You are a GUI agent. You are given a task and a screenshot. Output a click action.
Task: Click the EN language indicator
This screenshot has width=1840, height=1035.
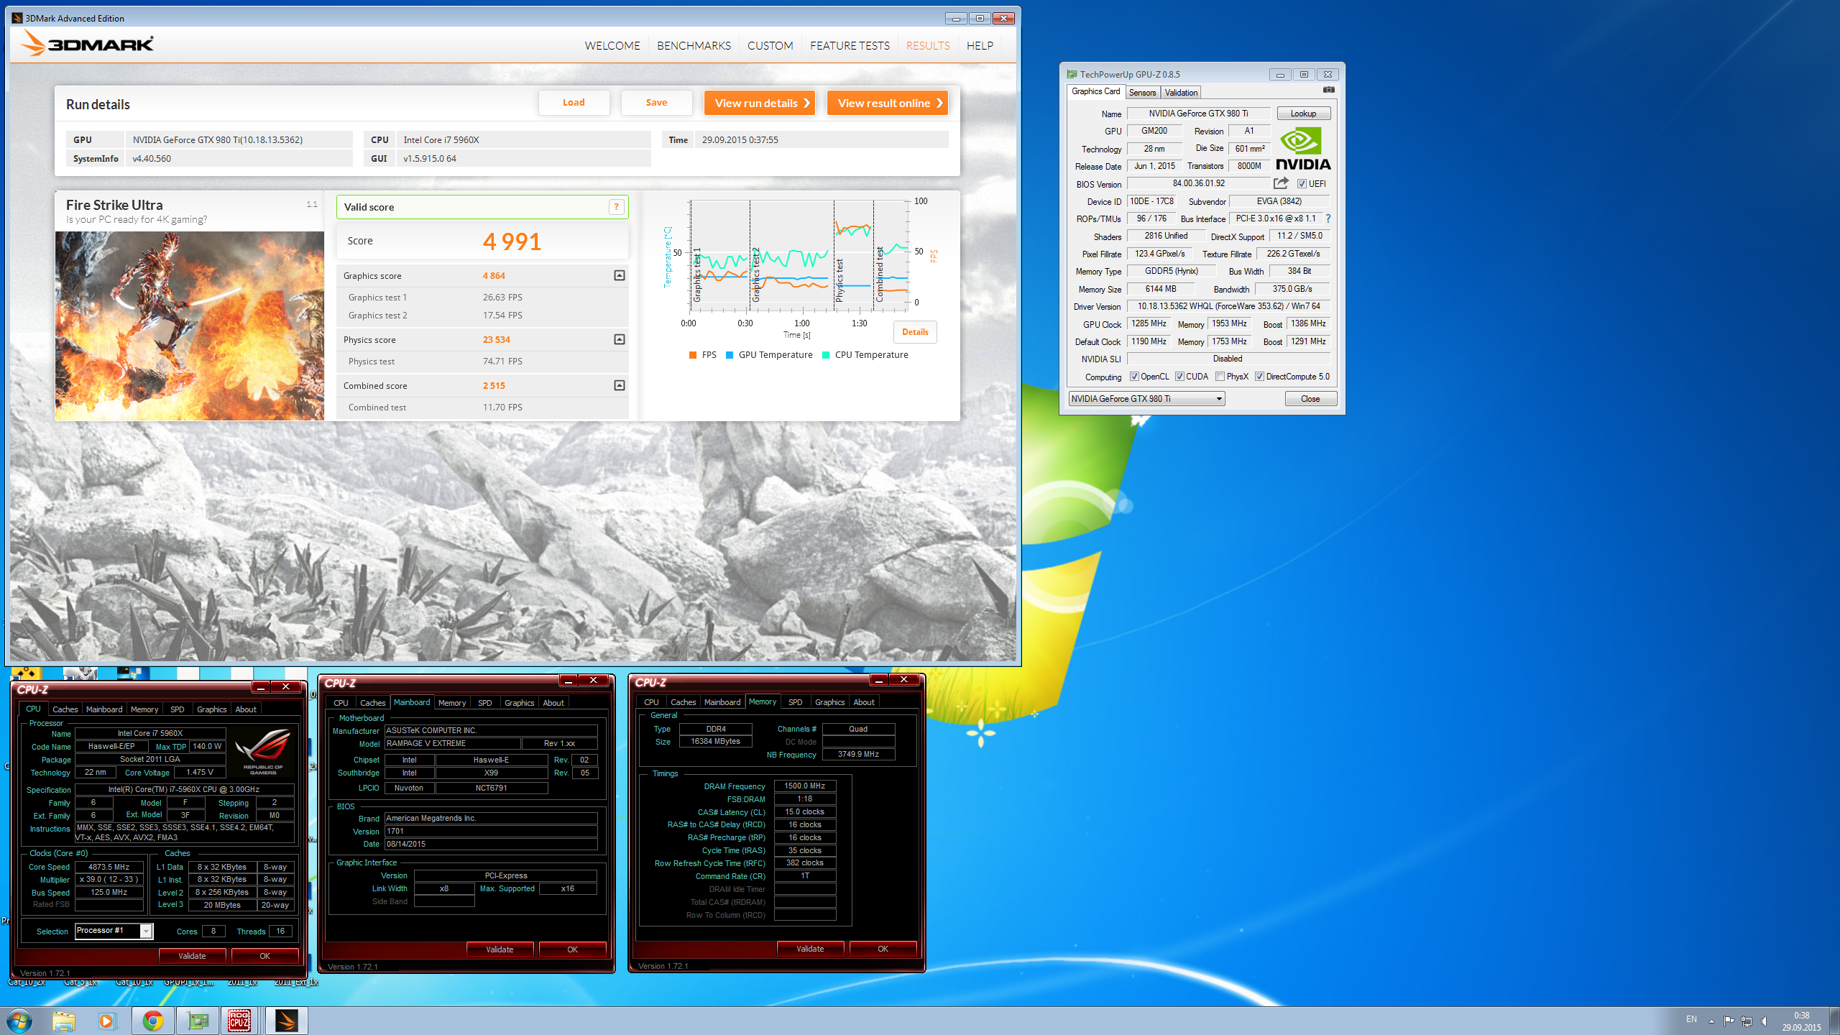1691,1019
